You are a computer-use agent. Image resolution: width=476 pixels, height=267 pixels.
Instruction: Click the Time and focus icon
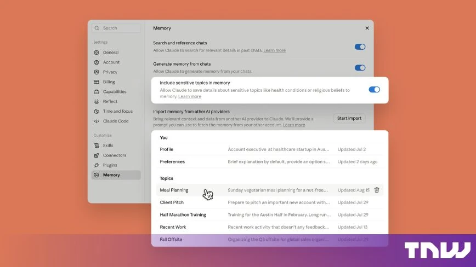tap(97, 111)
